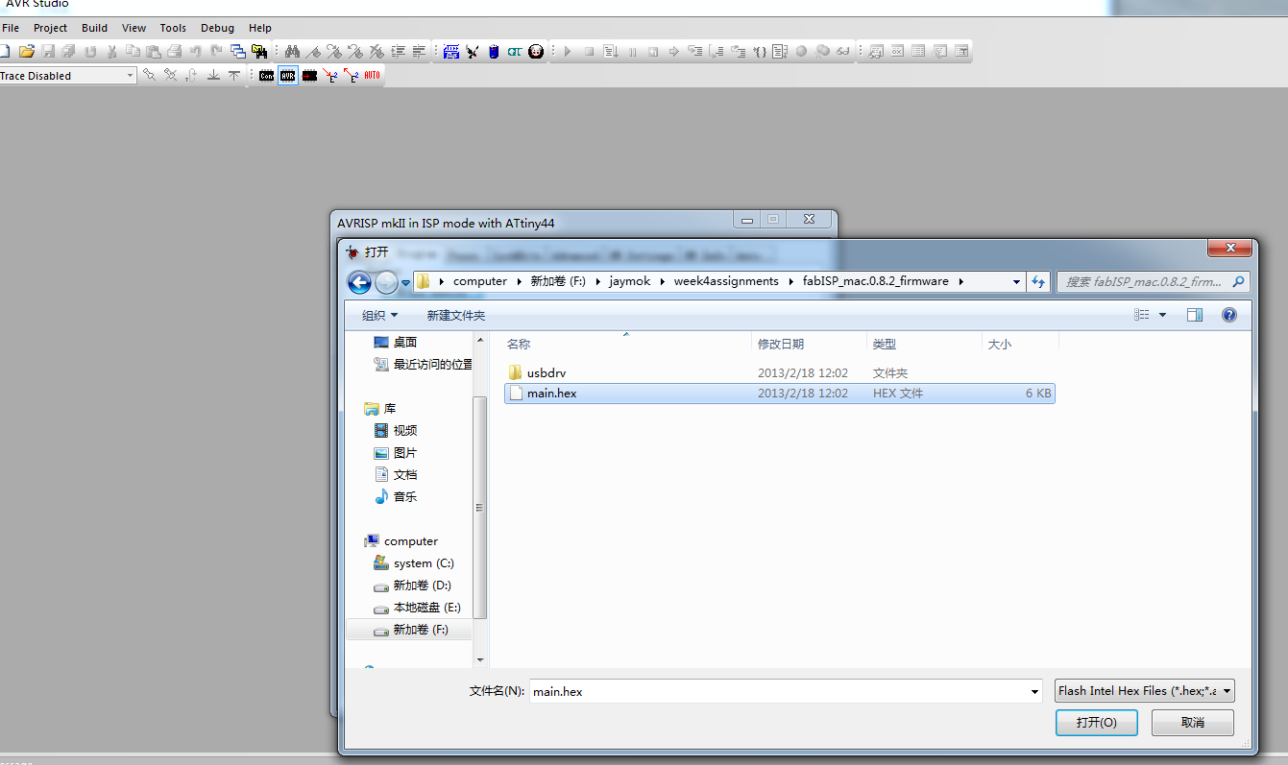Click the chip with red arrow icon

click(x=309, y=75)
